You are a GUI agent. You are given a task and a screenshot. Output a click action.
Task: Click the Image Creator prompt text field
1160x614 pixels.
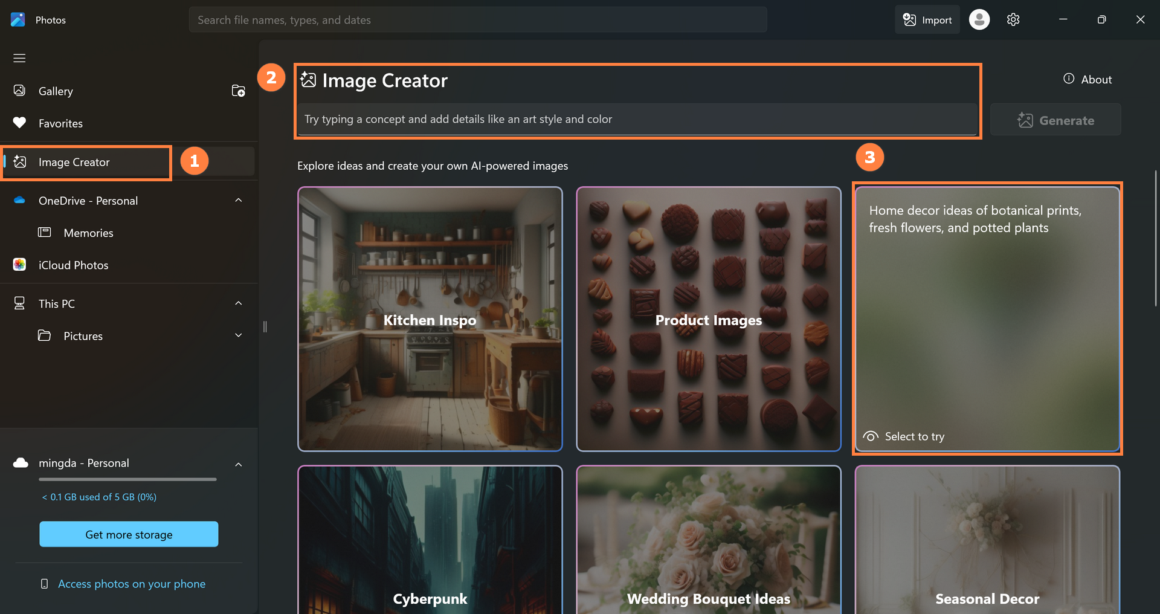637,120
